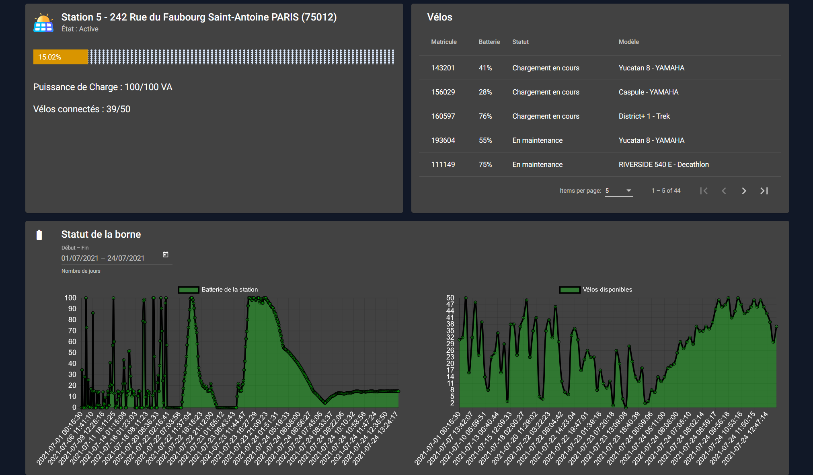Click En maintenance status for bike 193604
The width and height of the screenshot is (813, 475).
point(538,140)
